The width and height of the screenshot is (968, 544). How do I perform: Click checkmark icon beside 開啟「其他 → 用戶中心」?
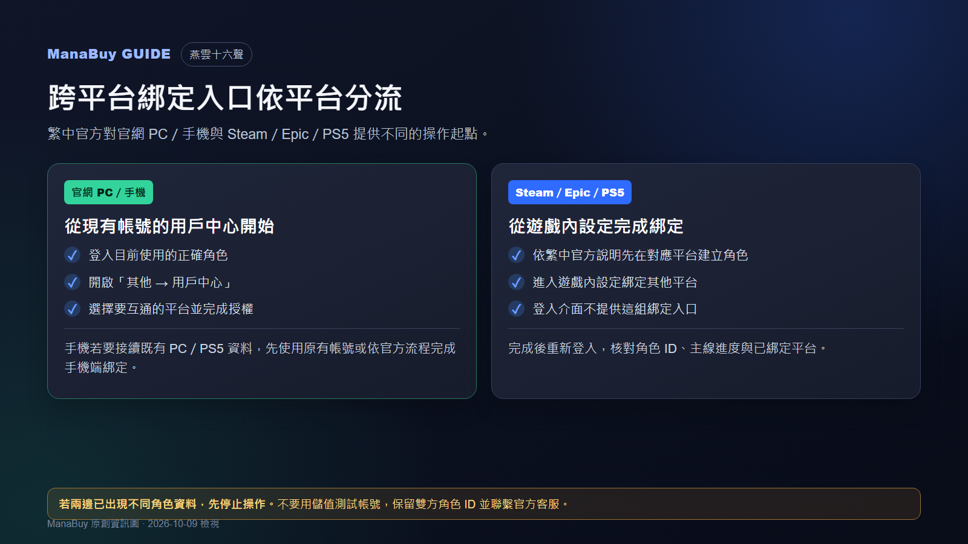[73, 282]
